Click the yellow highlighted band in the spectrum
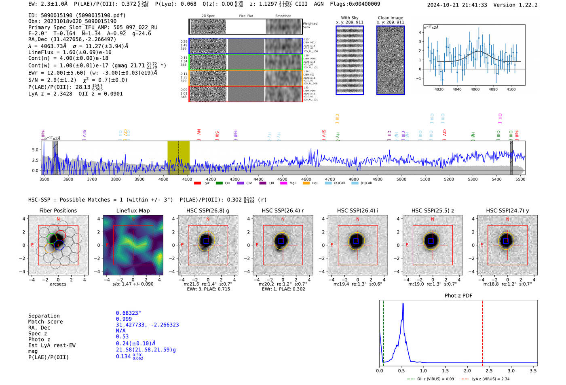Viewport: 566px width, 385px height. pos(178,158)
